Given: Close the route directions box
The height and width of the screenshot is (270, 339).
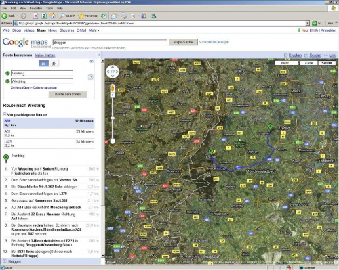Looking at the screenshot, I should (92, 61).
